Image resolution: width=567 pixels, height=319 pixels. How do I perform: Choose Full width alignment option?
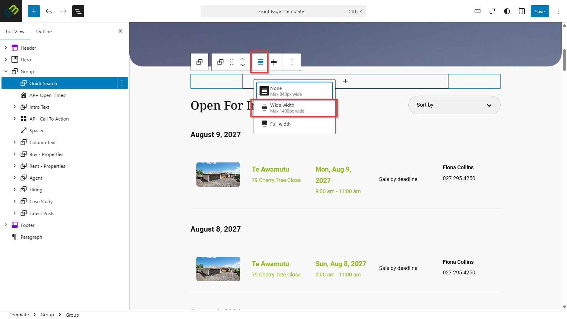294,124
